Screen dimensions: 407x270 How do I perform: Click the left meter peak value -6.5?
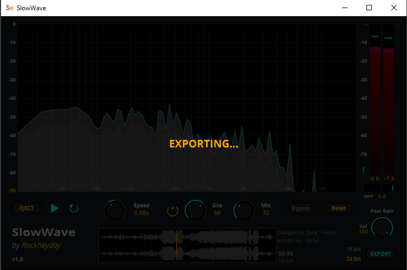pos(374,179)
